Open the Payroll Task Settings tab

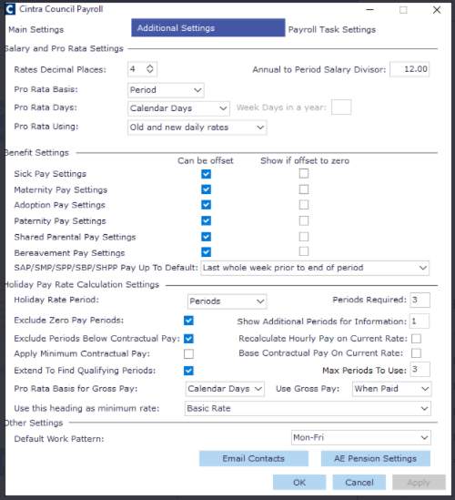[331, 30]
